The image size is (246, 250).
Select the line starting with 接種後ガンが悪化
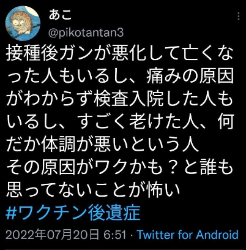120,55
